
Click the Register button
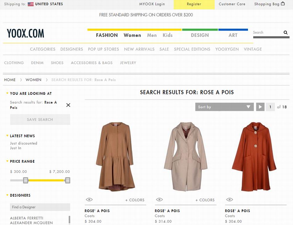tap(194, 5)
